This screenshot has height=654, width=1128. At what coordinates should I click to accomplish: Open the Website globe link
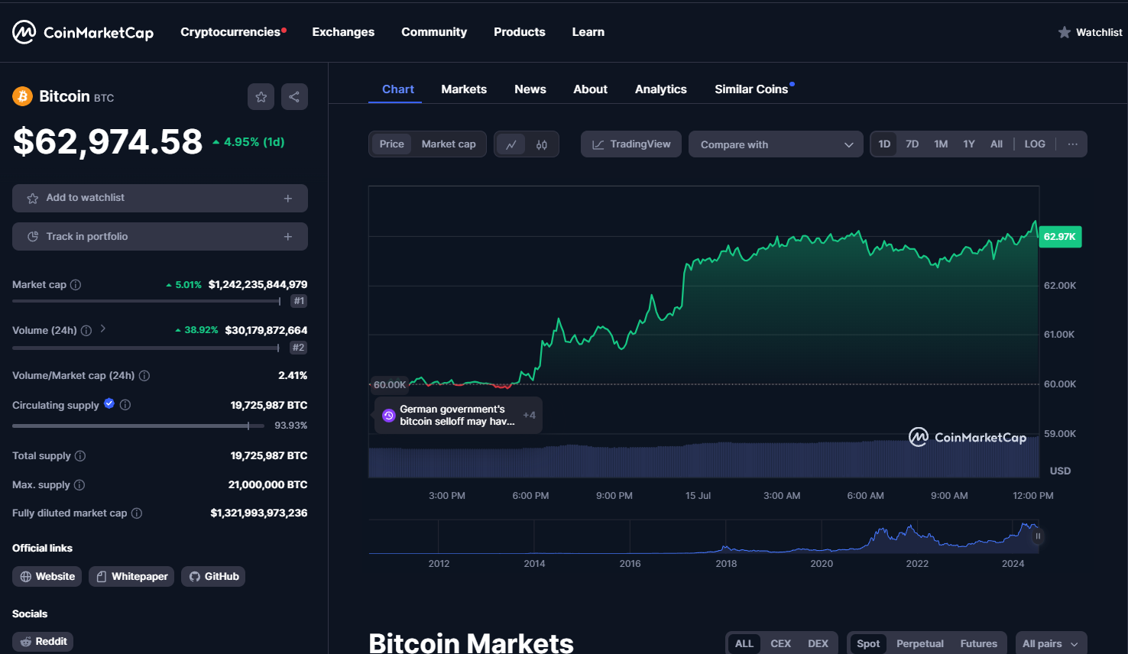pyautogui.click(x=47, y=577)
